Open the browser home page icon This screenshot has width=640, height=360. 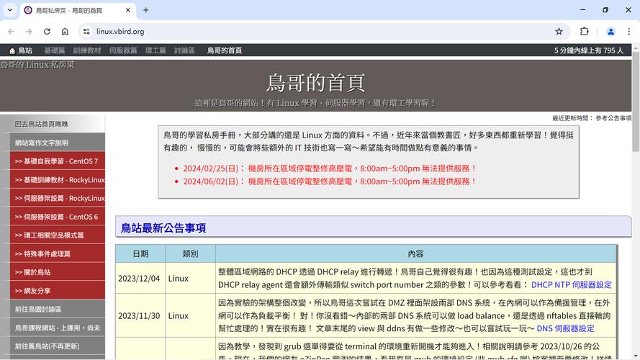65,32
